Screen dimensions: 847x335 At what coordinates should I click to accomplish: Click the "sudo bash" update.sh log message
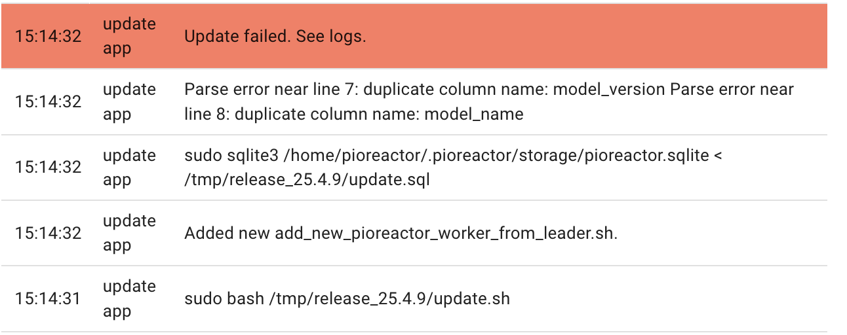[x=347, y=299]
